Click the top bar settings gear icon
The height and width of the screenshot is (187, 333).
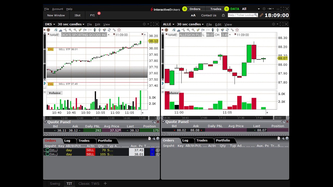coord(264,9)
